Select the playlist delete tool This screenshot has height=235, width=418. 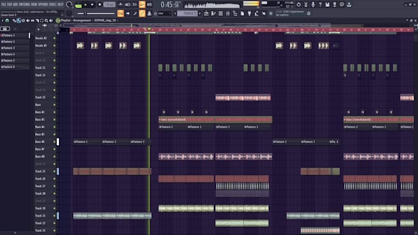(23, 20)
